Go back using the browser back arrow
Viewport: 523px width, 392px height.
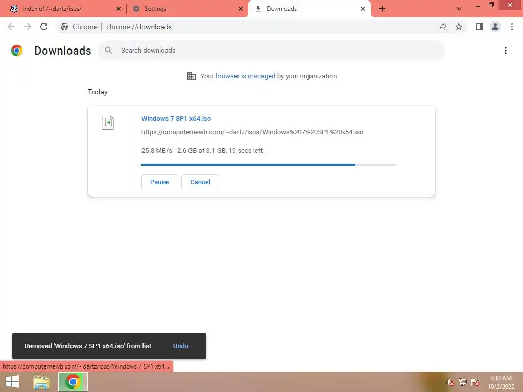pyautogui.click(x=11, y=27)
